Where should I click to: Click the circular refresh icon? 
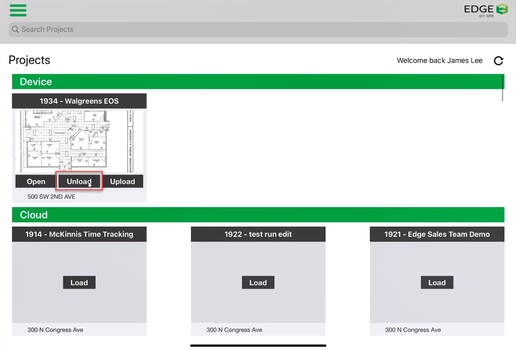tap(498, 61)
